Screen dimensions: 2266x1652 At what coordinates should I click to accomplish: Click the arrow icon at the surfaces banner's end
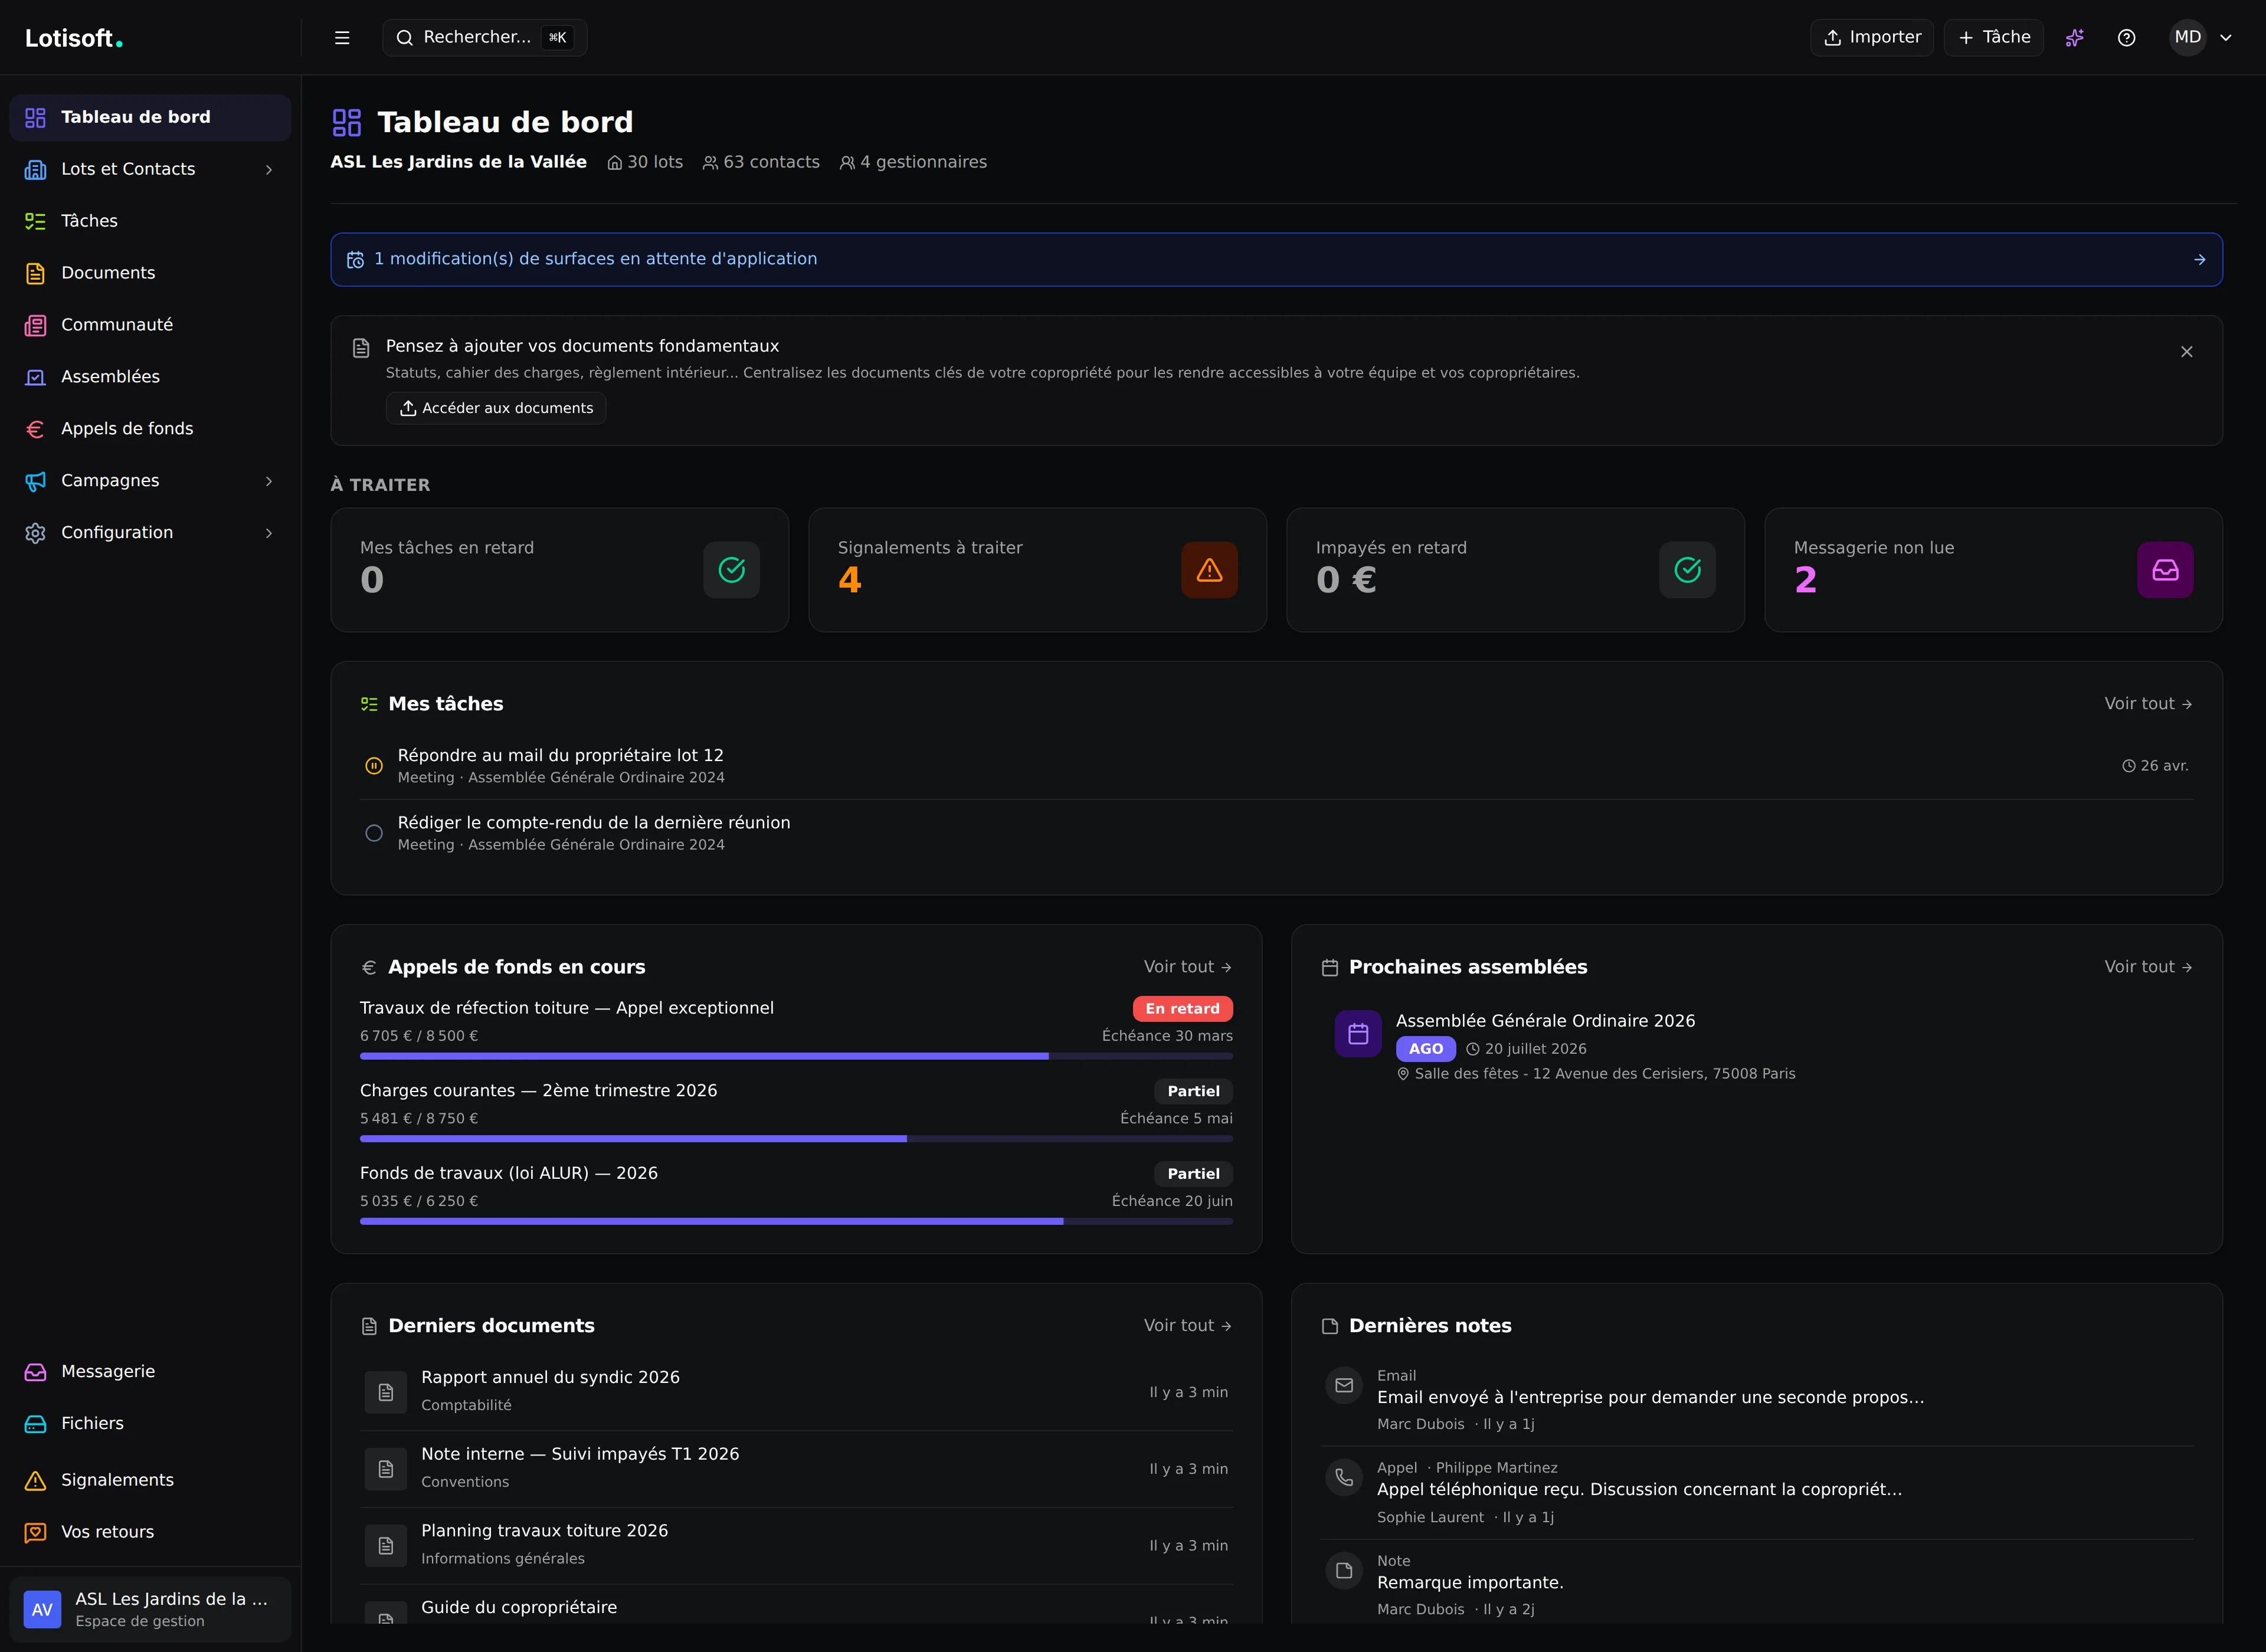coord(2199,260)
